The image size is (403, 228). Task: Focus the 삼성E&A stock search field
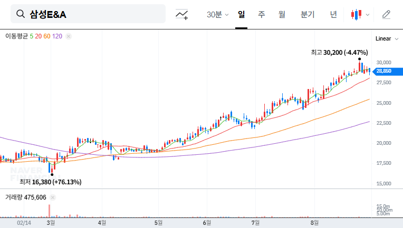pos(88,14)
